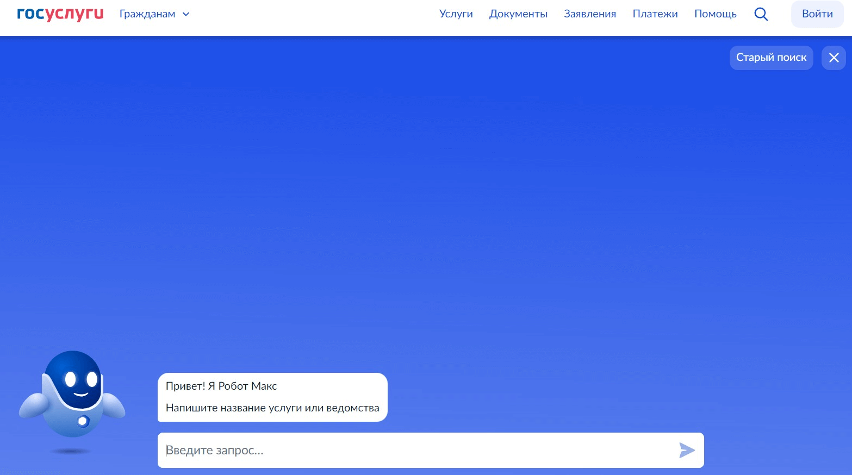Viewport: 852px width, 475px height.
Task: Click the Войти login button
Action: 817,14
